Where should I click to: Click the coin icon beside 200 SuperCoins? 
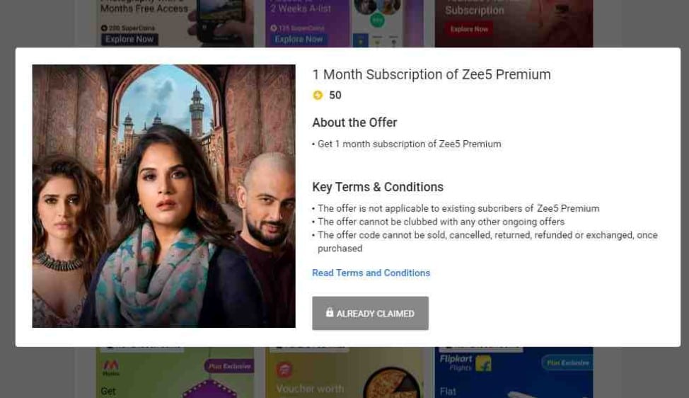coord(104,28)
